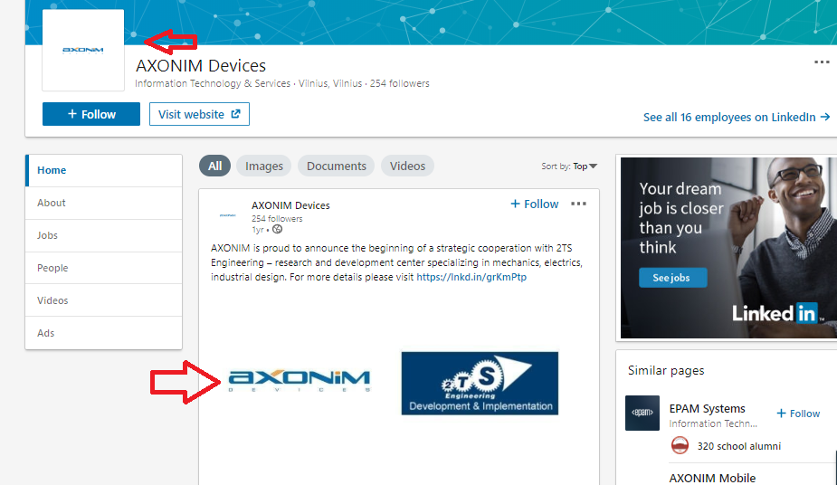Open the About section in sidebar
This screenshot has height=485, width=837.
pos(52,203)
